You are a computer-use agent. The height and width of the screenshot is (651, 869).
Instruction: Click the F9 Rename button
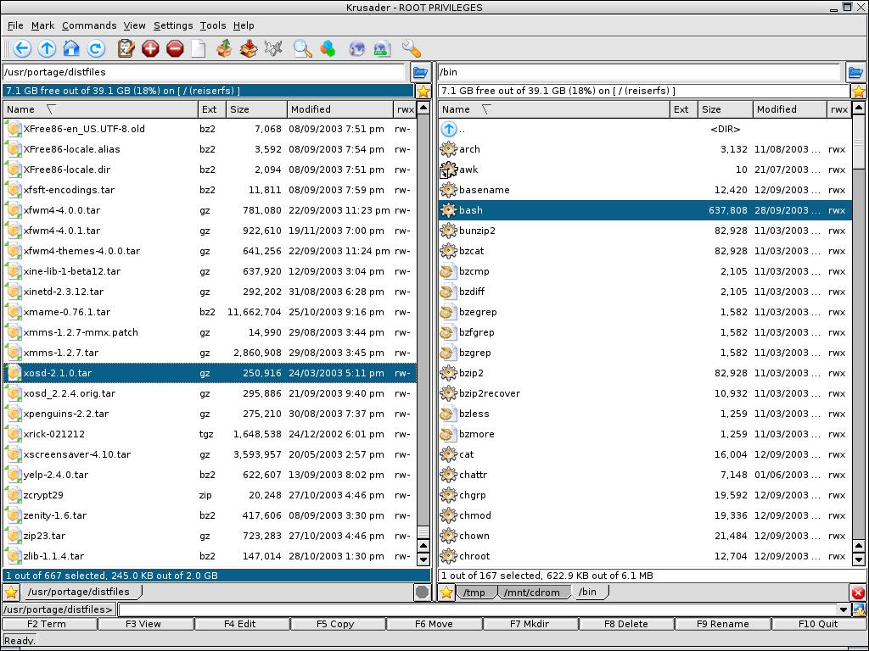[x=723, y=624]
